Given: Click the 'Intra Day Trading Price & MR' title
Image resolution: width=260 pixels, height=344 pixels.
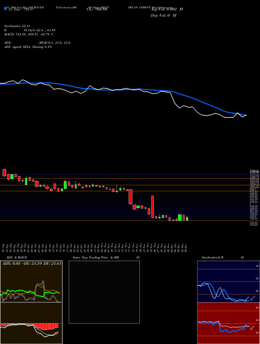Looking at the screenshot, I should click(x=96, y=257).
